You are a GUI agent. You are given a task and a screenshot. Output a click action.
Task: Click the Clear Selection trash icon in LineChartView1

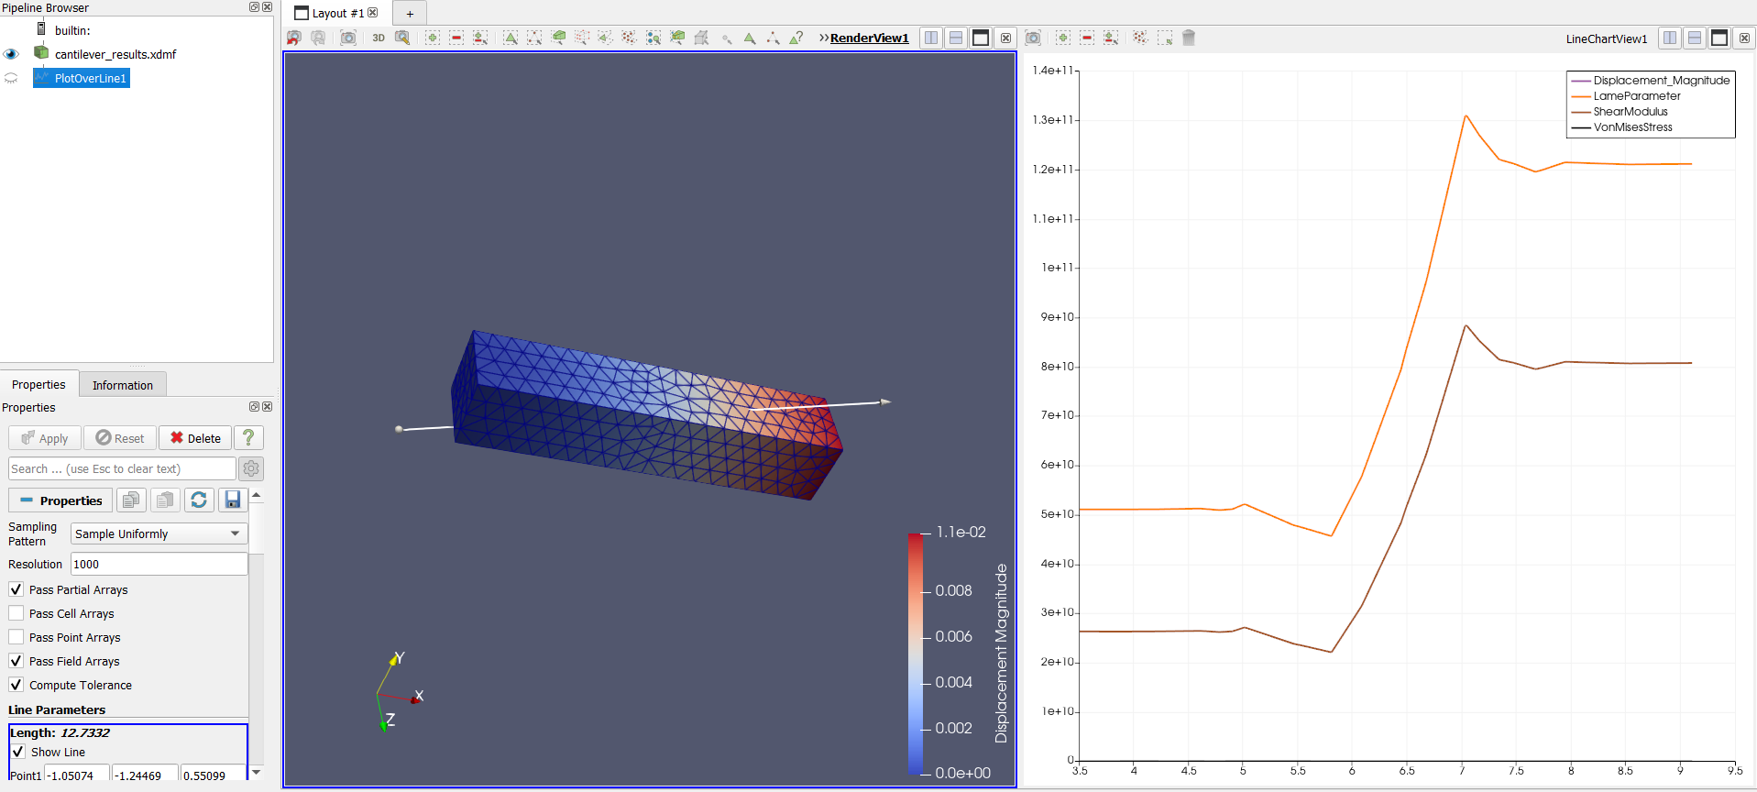1189,38
